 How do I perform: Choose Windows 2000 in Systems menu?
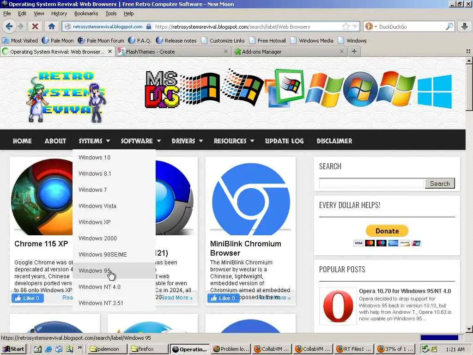[114, 239]
